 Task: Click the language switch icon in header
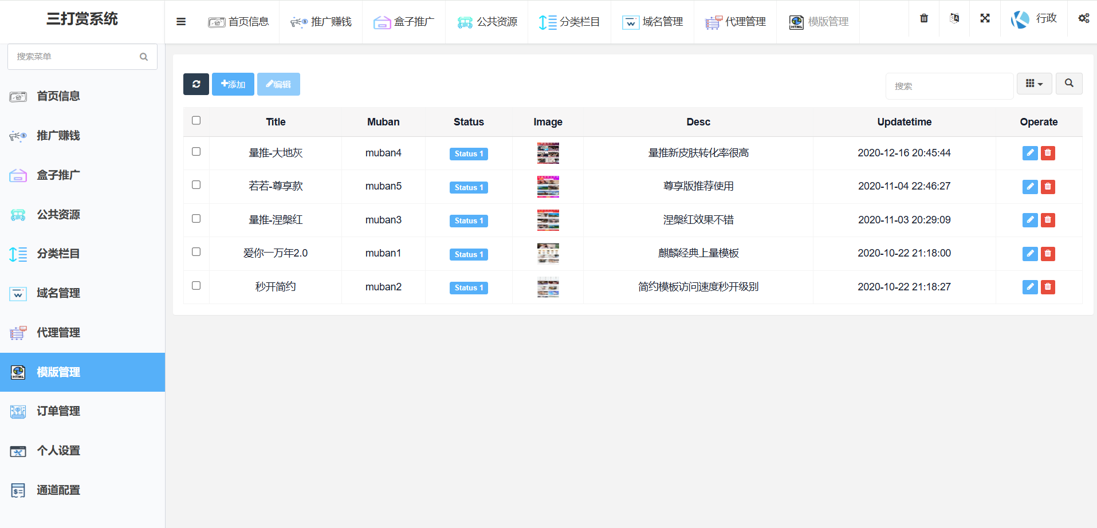click(x=954, y=18)
